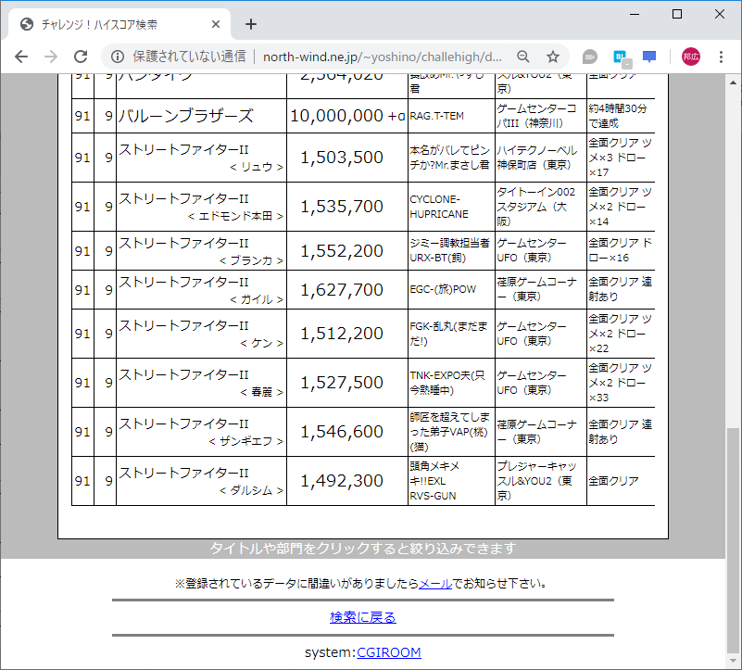The image size is (742, 670).
Task: Click location ハイテクノーベル神保町店（東京）
Action: point(537,158)
